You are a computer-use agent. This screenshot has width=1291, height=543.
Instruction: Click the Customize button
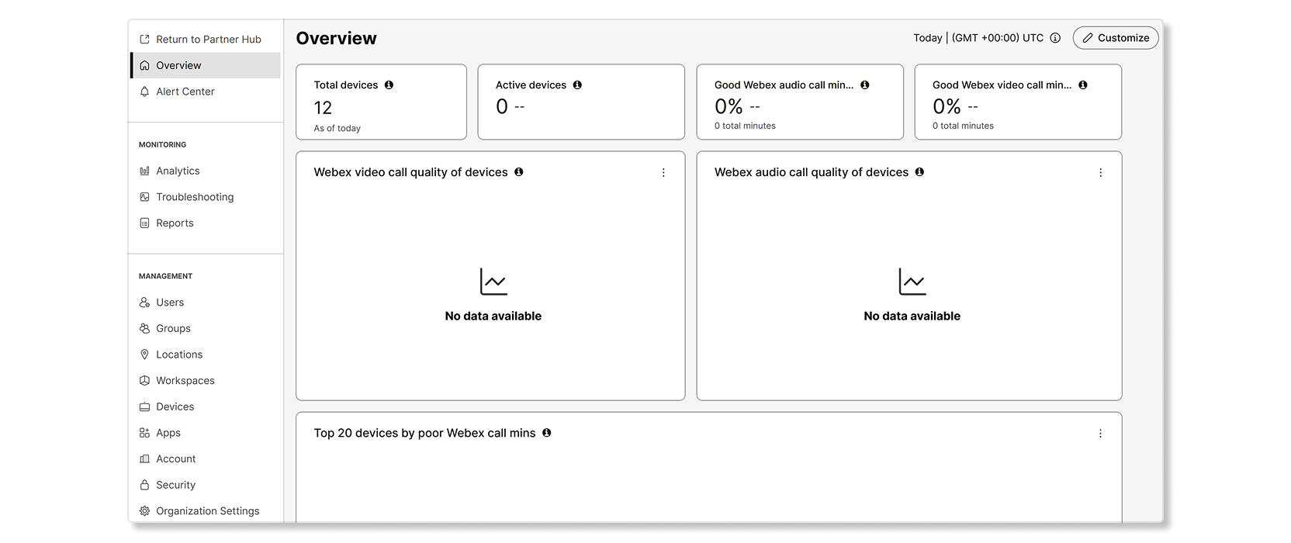pyautogui.click(x=1116, y=38)
